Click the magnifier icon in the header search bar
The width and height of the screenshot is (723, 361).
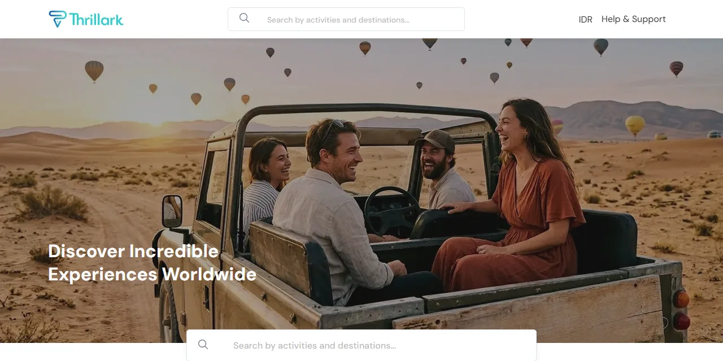pos(244,18)
